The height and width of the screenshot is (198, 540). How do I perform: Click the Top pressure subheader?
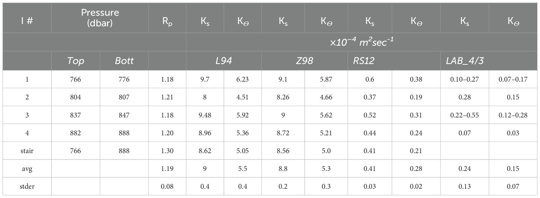75,61
